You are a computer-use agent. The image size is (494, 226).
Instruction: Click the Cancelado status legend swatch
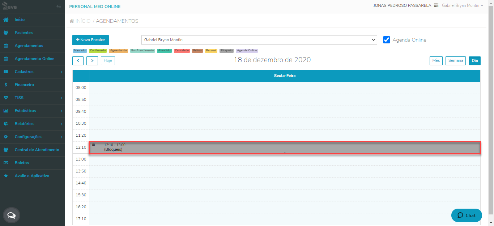point(182,51)
